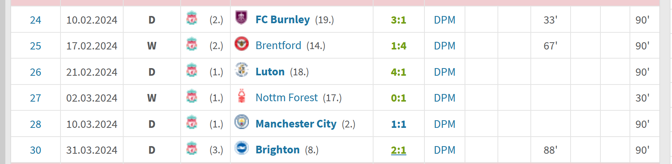Click the Luton club crest
672x164 pixels.
point(241,70)
